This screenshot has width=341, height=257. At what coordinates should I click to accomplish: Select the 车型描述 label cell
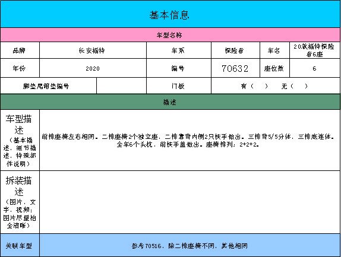pos(20,140)
